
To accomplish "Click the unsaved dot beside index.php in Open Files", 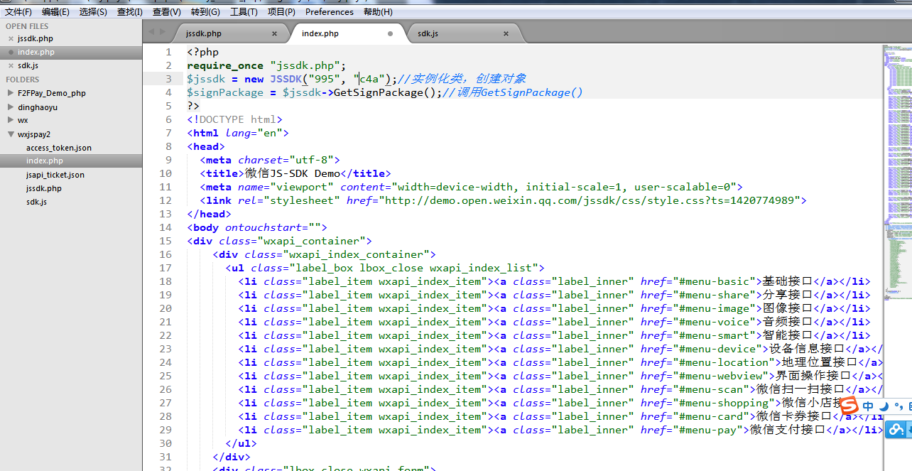I will pos(11,53).
